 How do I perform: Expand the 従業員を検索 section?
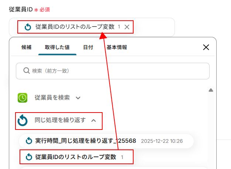49,98
